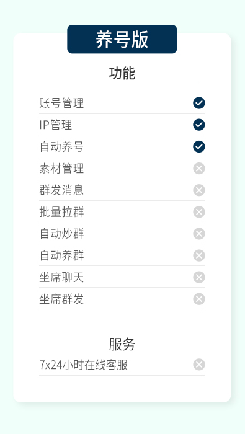This screenshot has height=434, width=245.
Task: Click the gray X icon beside 坐席群发
Action: click(x=198, y=299)
